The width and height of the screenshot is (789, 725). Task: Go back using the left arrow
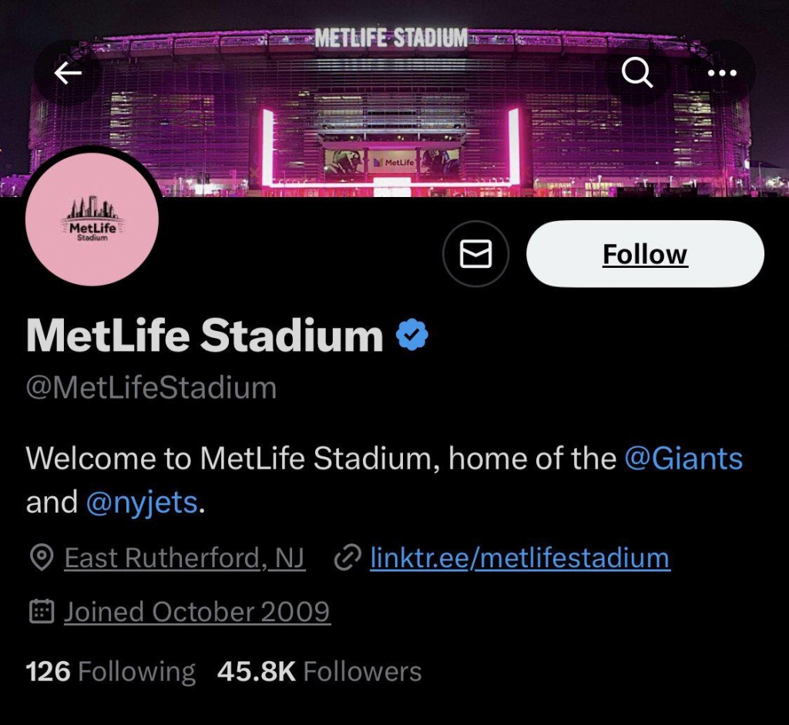click(x=68, y=73)
